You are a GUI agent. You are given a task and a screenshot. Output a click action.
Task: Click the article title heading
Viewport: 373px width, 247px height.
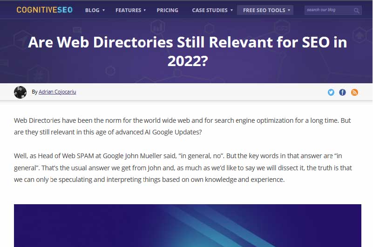(188, 51)
